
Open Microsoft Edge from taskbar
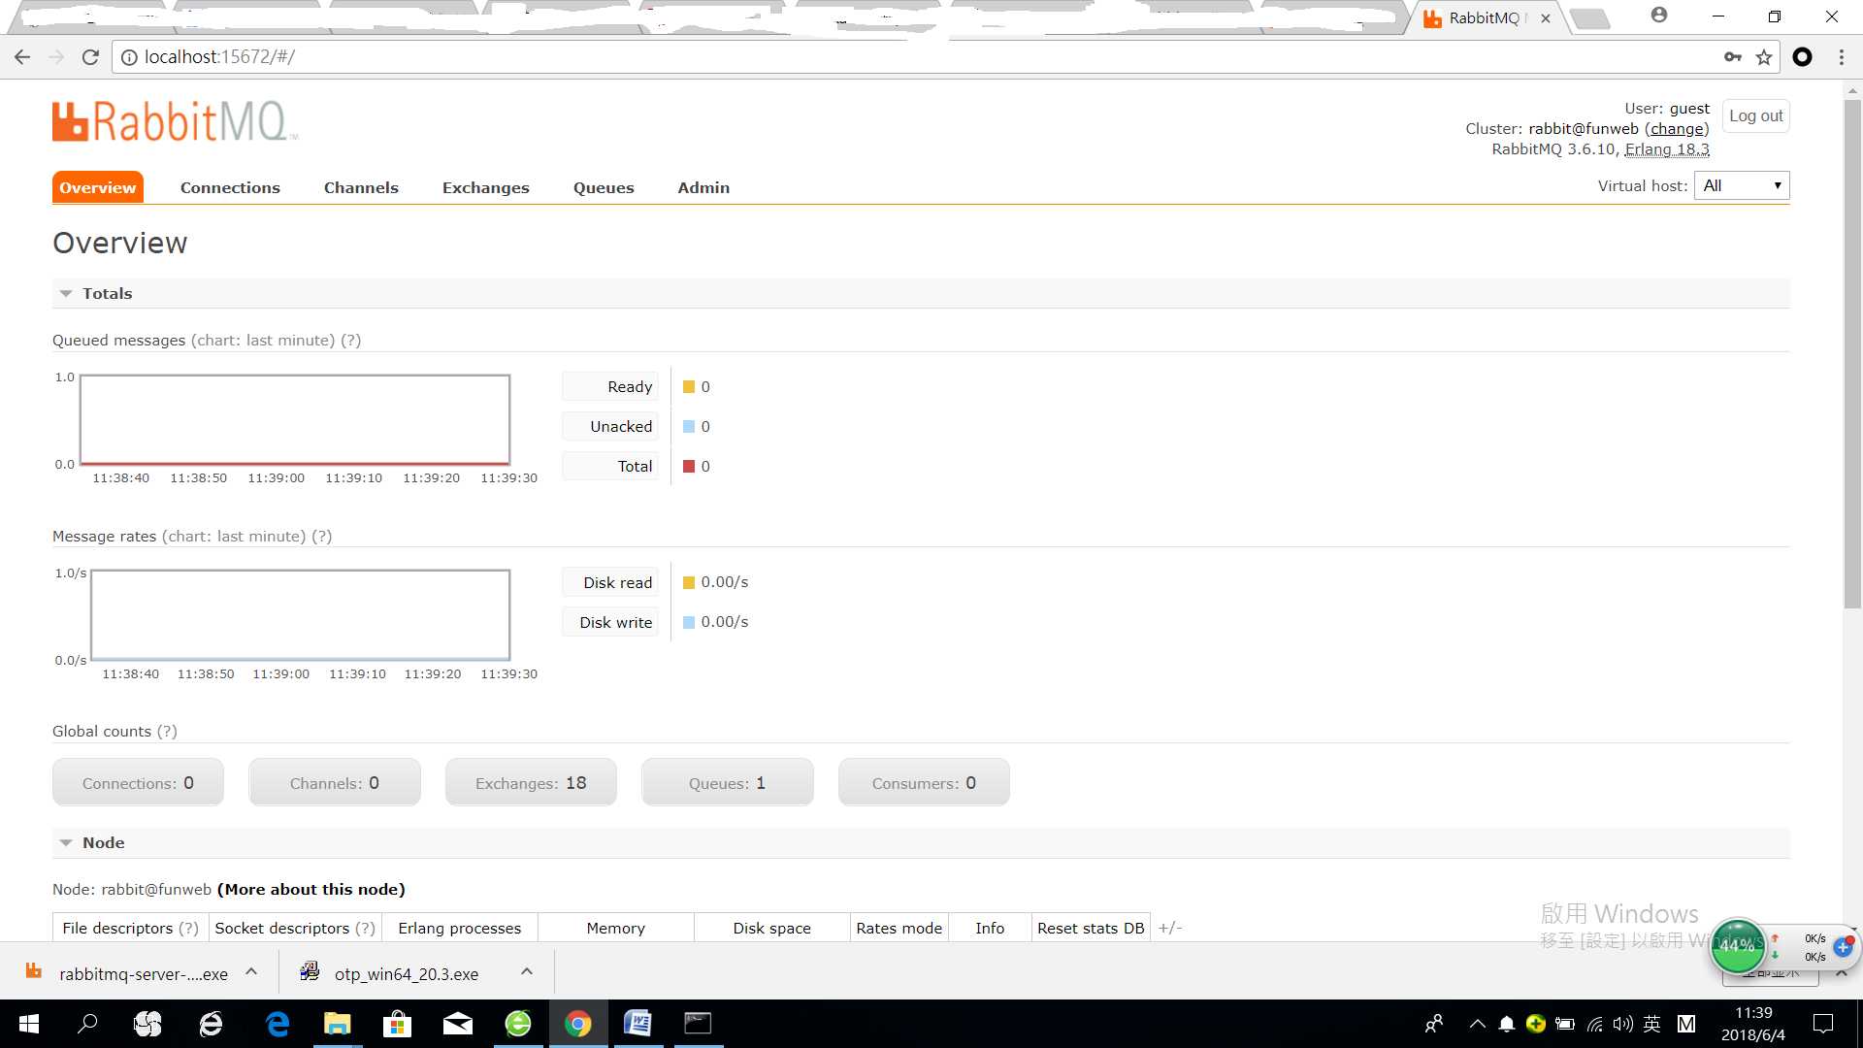point(278,1024)
